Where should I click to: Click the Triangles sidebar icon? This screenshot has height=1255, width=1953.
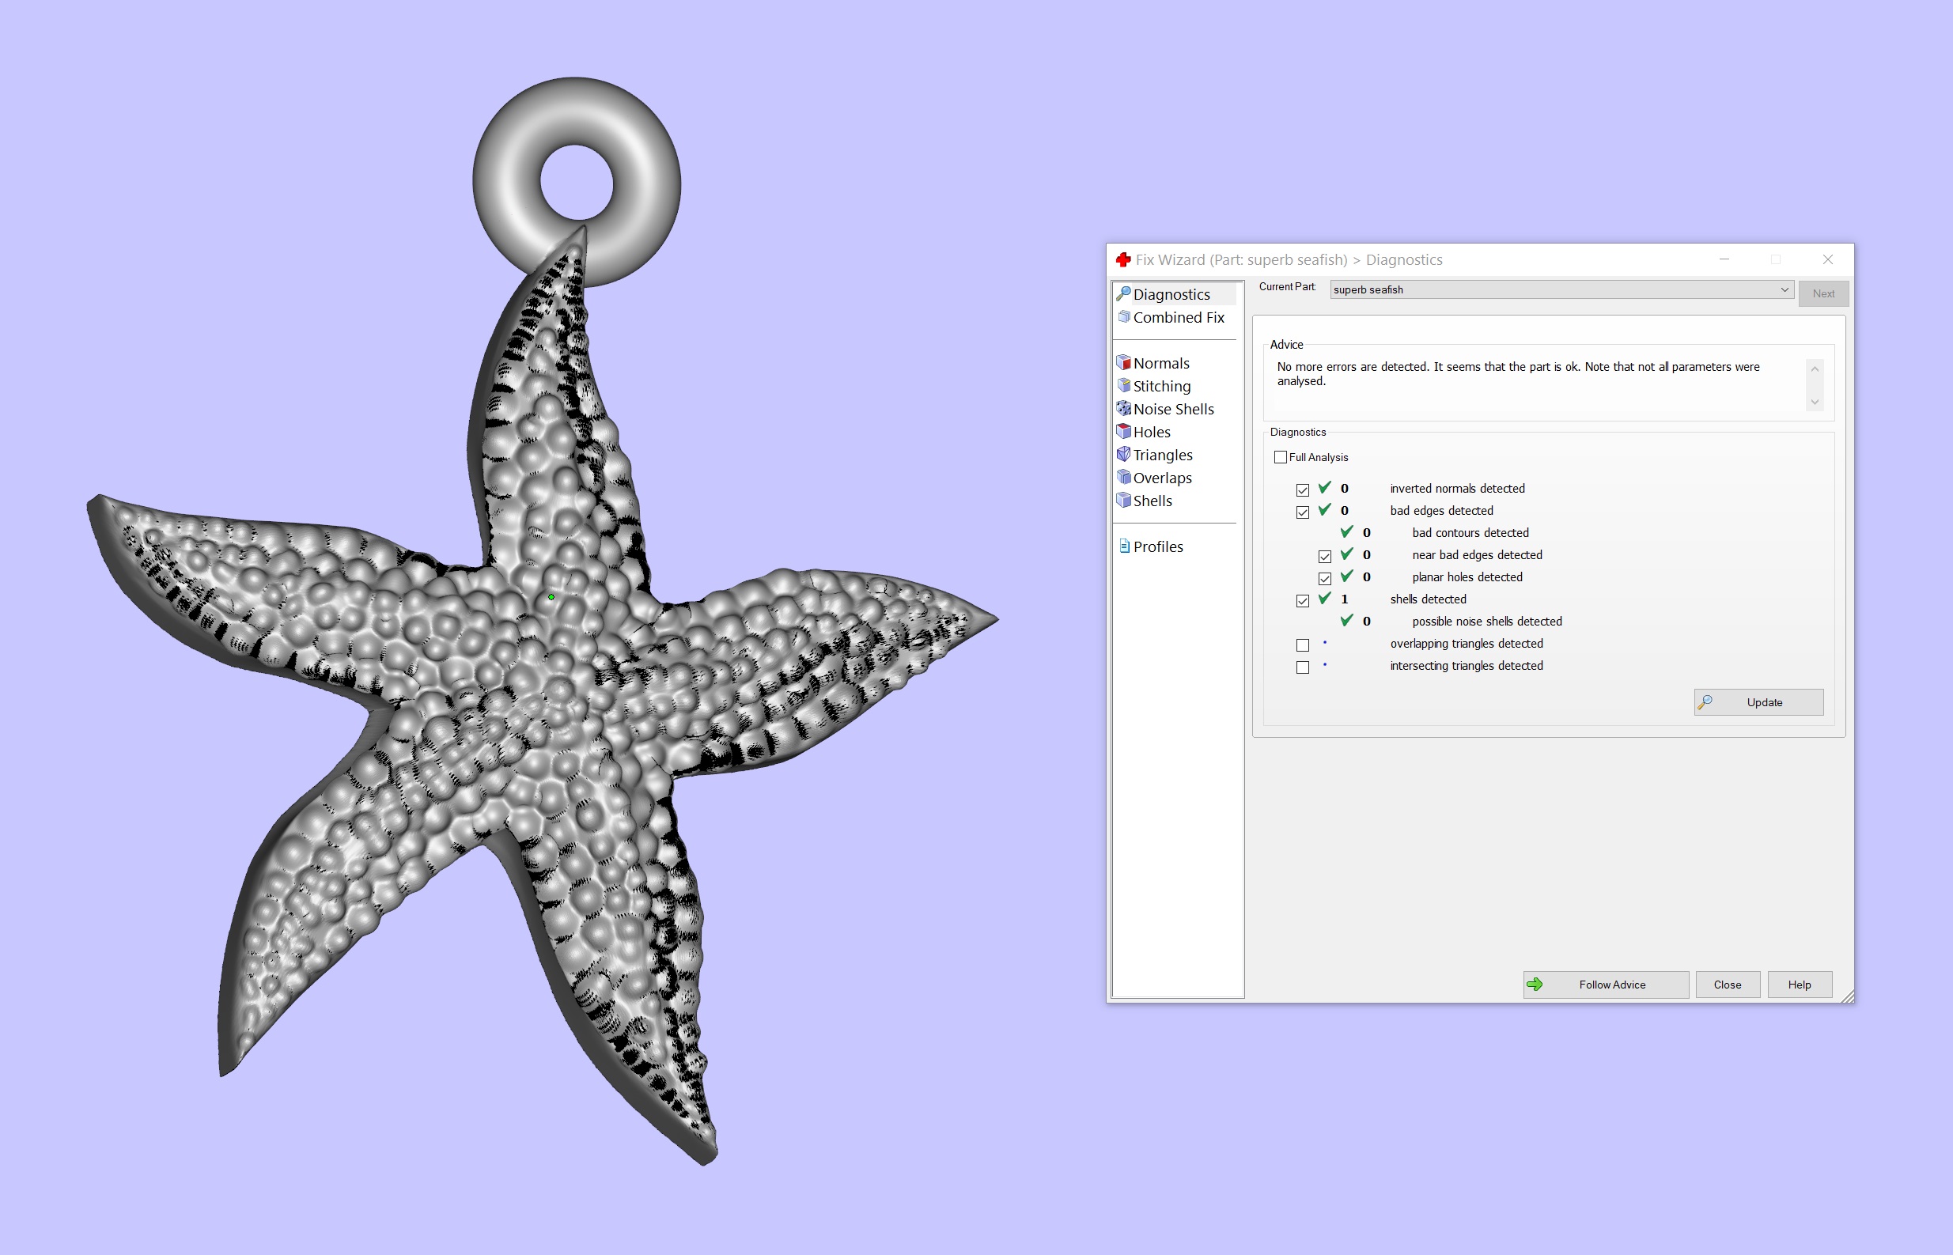pyautogui.click(x=1123, y=454)
